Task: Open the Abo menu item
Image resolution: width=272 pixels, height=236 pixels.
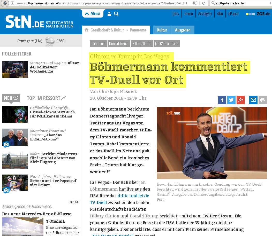Action: click(x=220, y=14)
